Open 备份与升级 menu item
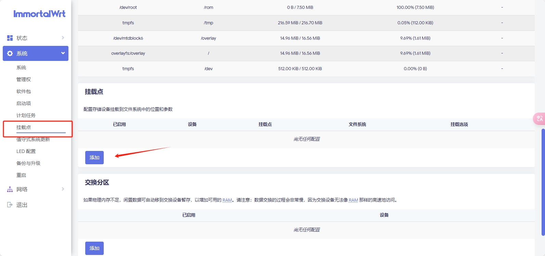This screenshot has width=545, height=256. 28,163
